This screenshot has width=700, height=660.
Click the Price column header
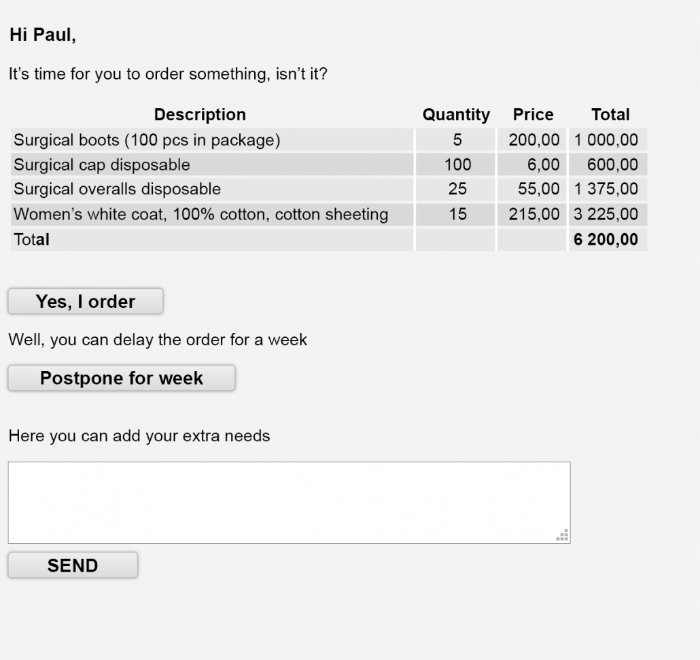(533, 115)
